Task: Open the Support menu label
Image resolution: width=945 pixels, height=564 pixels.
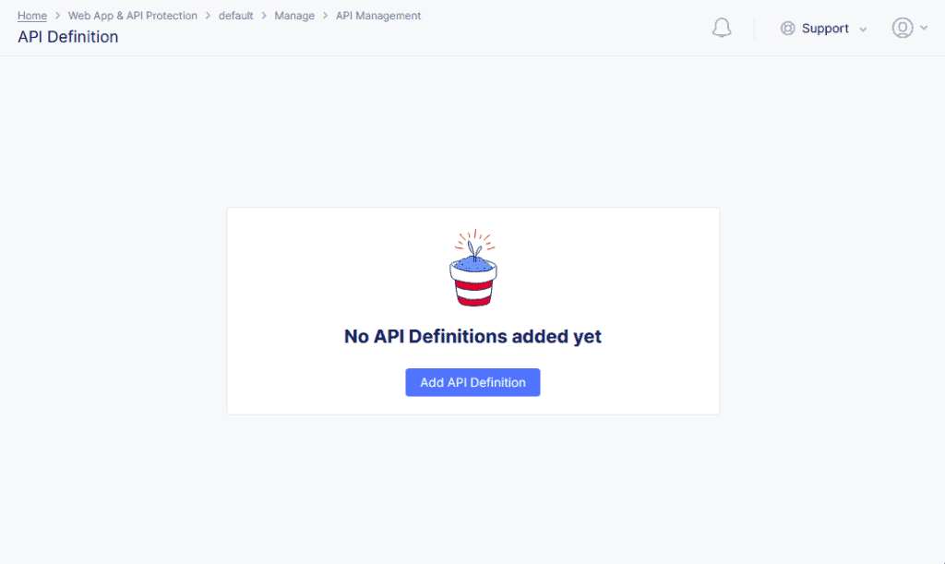Action: coord(825,29)
